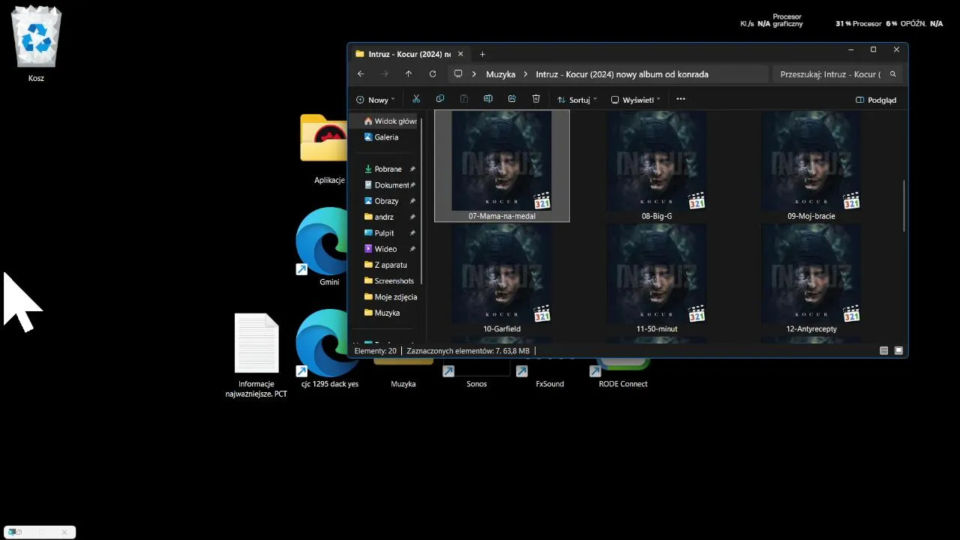Select the 10-Garfield file thumbnail

(502, 278)
